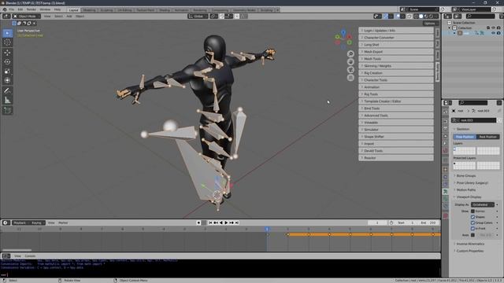
Task: Select the Rest Position toggle
Action: click(488, 137)
